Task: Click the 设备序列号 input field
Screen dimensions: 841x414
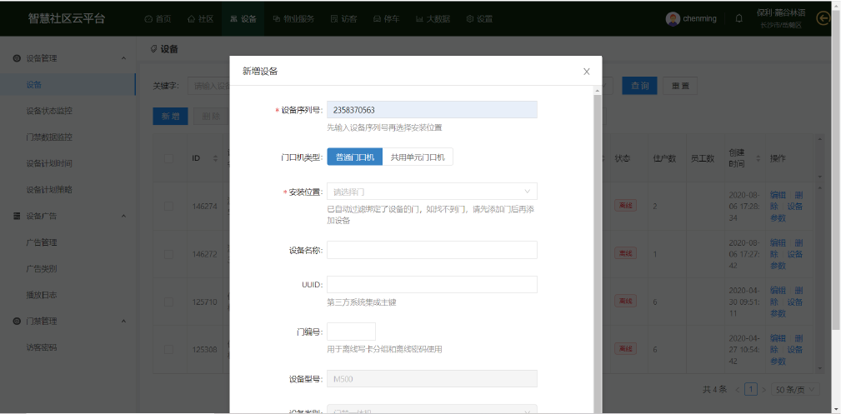Action: (432, 109)
